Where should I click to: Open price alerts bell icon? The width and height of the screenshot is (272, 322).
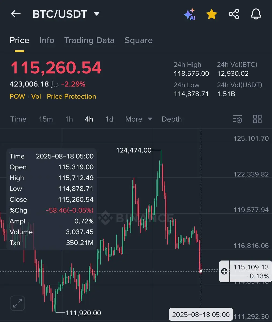click(256, 14)
